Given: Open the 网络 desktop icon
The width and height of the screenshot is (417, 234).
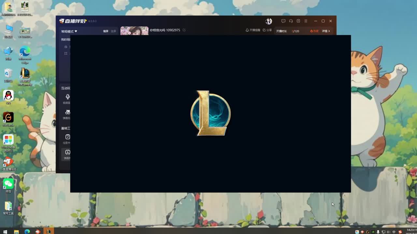Looking at the screenshot, I should click(x=8, y=54).
